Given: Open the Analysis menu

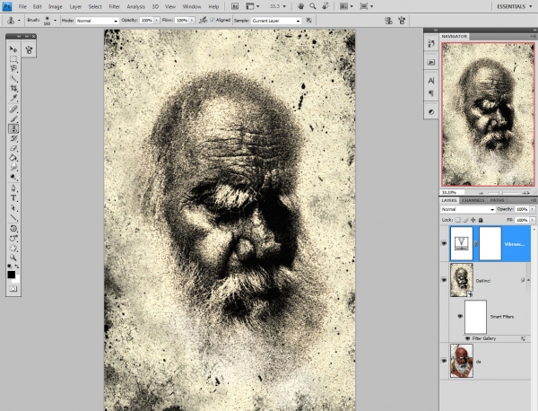Looking at the screenshot, I should 135,6.
